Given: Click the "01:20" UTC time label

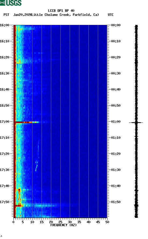Looking at the screenshot, I should [116, 154].
